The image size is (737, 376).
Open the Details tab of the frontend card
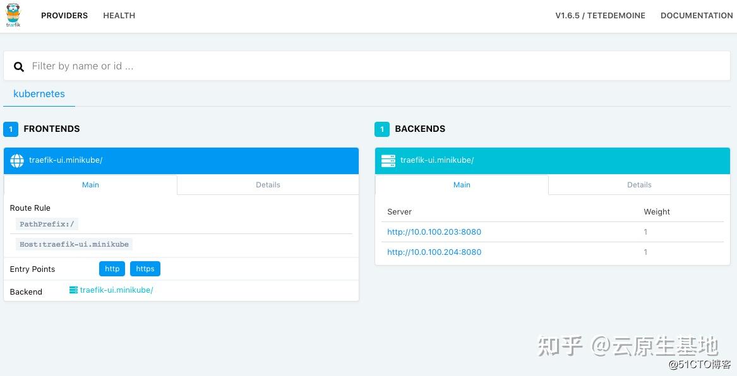tap(268, 184)
